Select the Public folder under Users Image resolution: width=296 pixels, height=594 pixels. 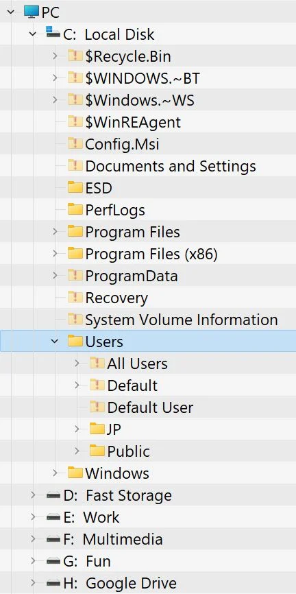(128, 451)
